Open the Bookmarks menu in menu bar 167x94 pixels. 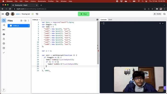42,1
